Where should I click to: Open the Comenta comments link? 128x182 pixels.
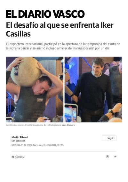pyautogui.click(x=18, y=157)
